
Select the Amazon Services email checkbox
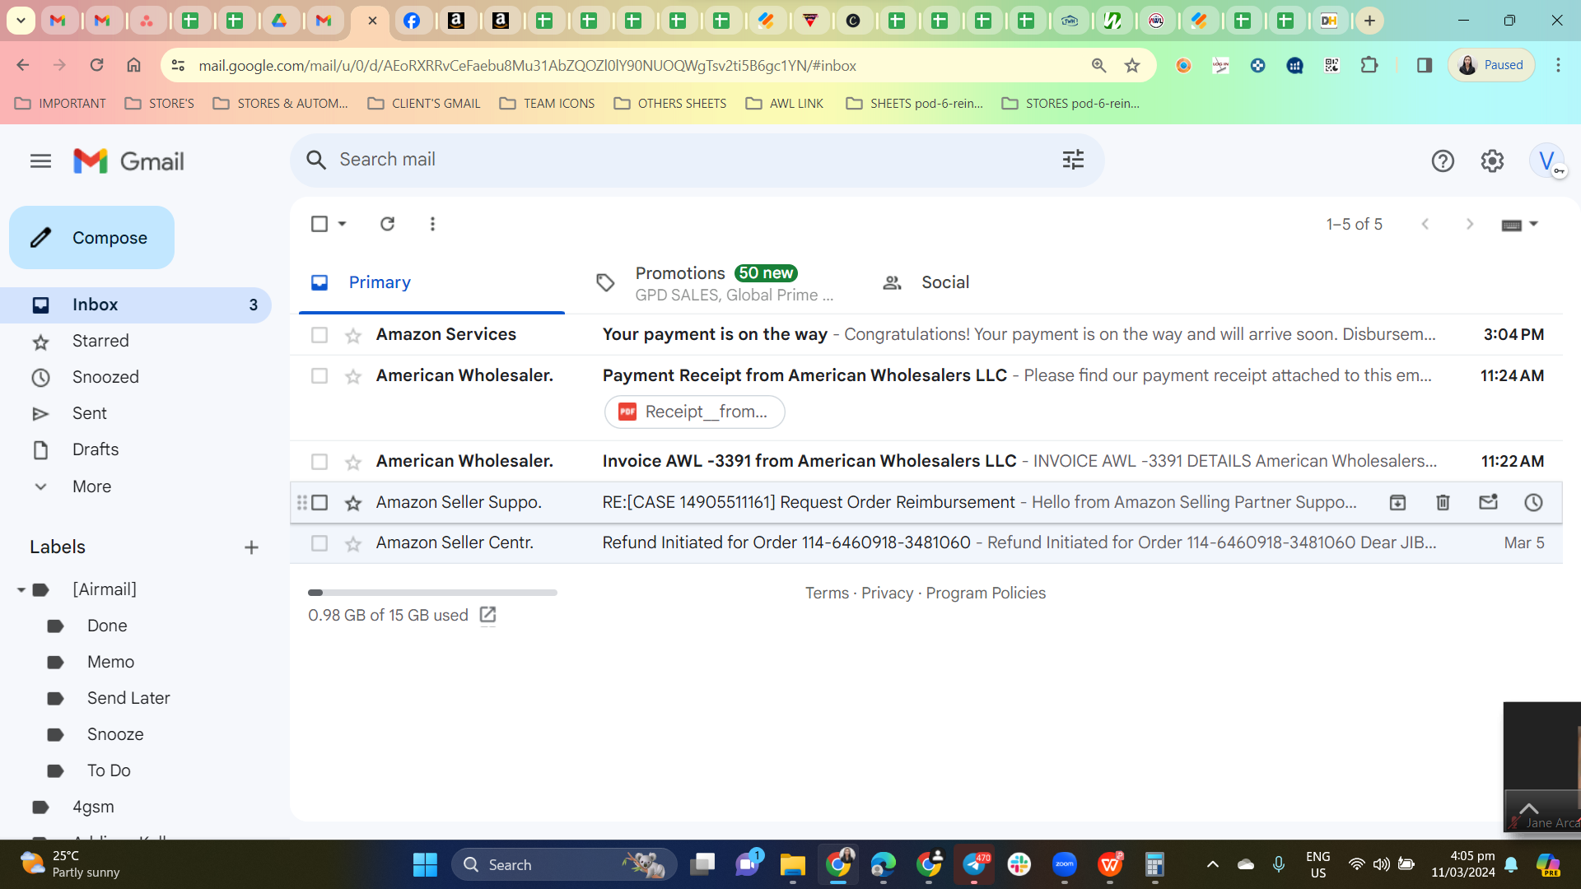point(319,335)
